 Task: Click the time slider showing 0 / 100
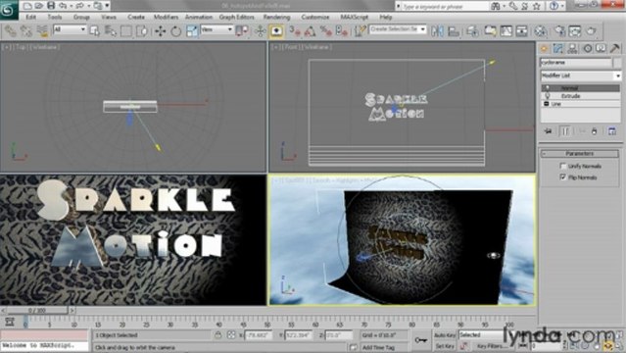36,310
